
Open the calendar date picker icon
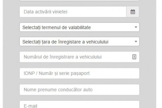point(133,12)
